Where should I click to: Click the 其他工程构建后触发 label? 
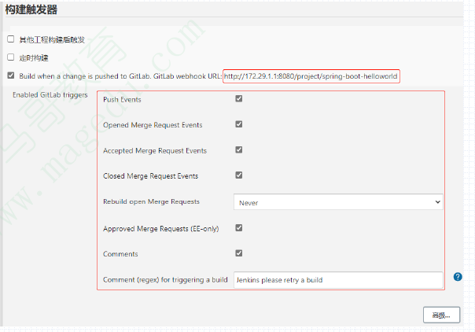tap(52, 39)
